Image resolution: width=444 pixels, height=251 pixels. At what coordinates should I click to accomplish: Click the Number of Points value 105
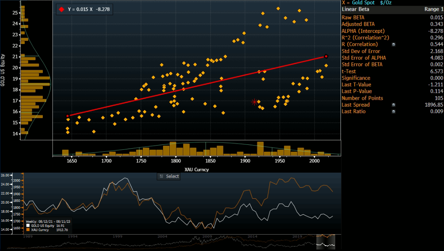(x=439, y=98)
